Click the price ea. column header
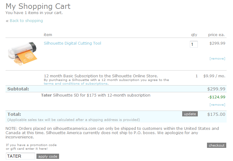Viewport: 233px width, 161px height. [216, 35]
